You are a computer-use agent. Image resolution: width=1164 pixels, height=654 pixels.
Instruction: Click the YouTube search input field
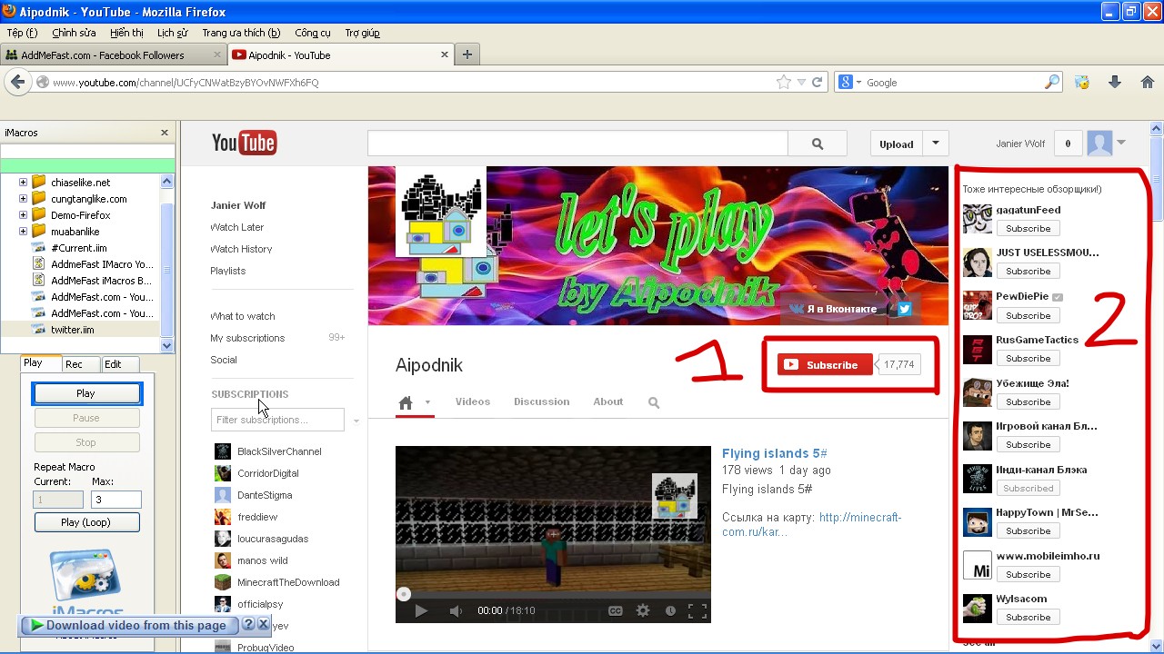click(577, 144)
